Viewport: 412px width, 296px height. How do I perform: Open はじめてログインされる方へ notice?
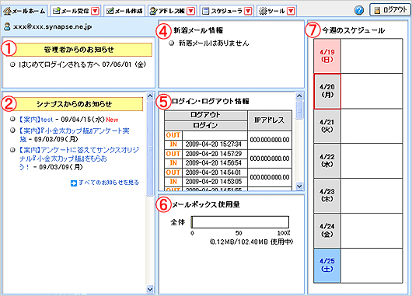(x=82, y=64)
